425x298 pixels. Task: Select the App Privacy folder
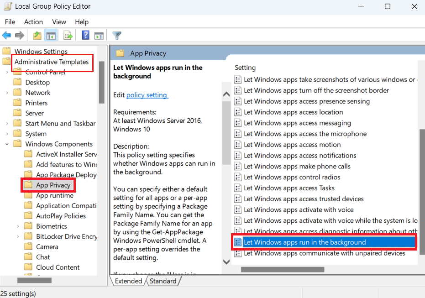[x=53, y=185]
